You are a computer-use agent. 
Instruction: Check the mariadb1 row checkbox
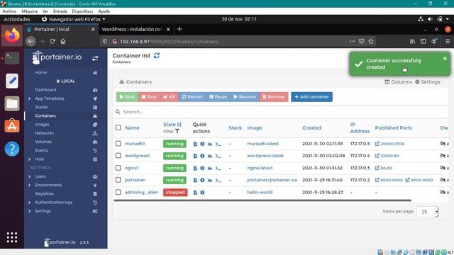(x=118, y=144)
